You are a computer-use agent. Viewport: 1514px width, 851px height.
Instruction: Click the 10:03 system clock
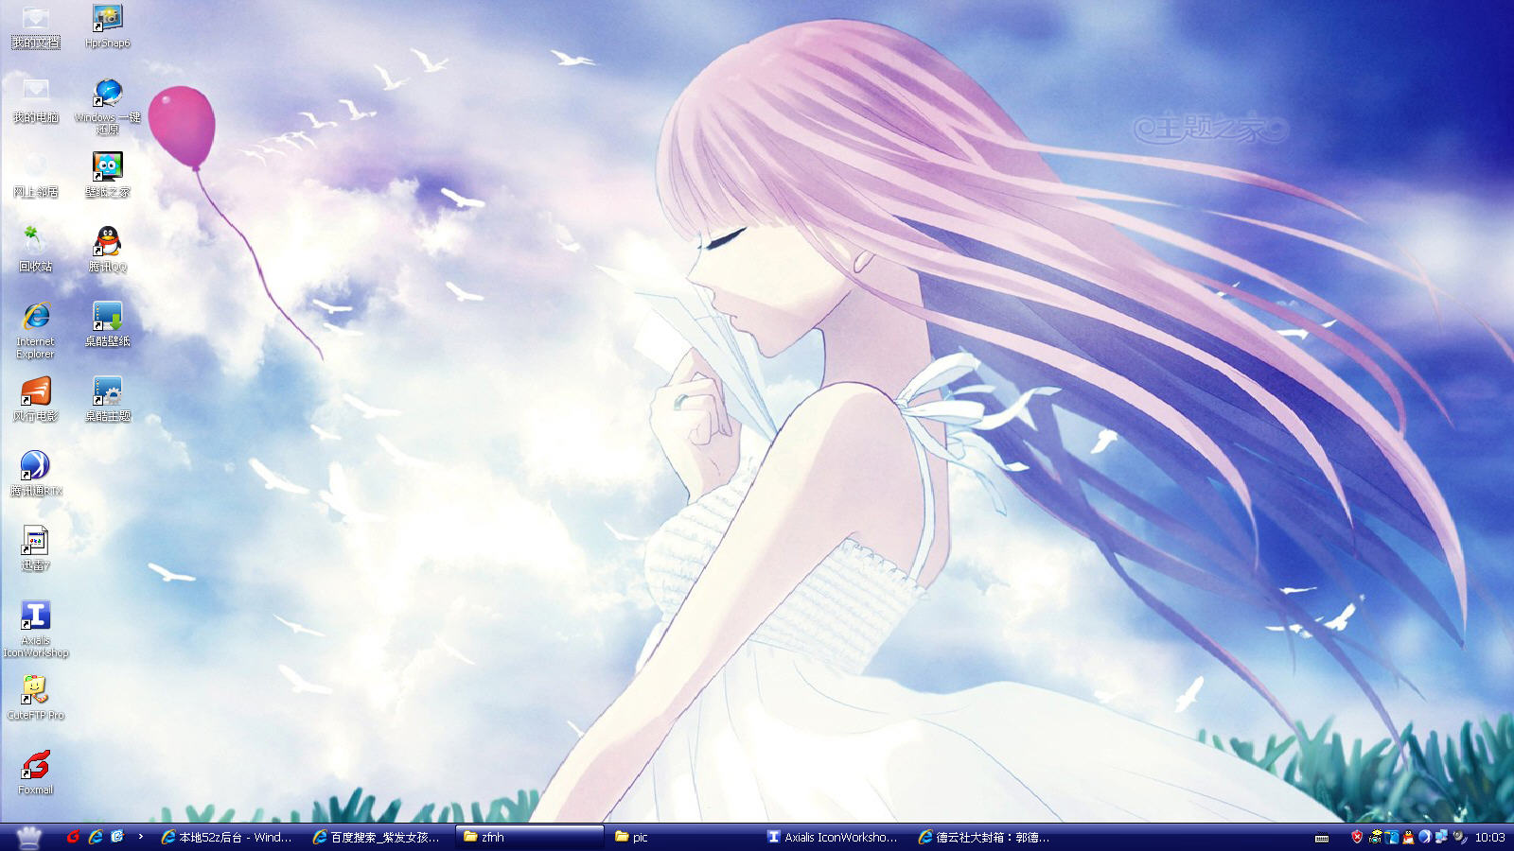1490,837
